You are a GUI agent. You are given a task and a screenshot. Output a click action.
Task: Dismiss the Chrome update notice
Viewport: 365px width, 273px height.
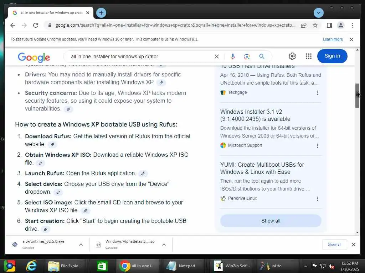tap(351, 39)
